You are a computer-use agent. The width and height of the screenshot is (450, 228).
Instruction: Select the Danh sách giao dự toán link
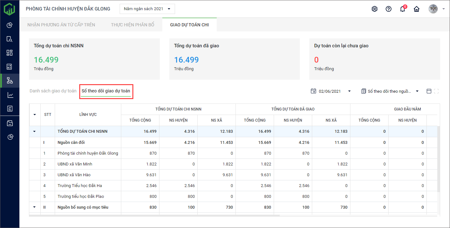click(x=53, y=91)
